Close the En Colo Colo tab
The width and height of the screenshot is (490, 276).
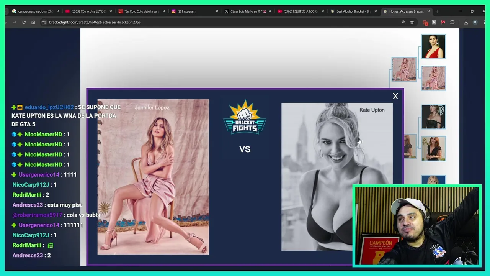coord(164,11)
